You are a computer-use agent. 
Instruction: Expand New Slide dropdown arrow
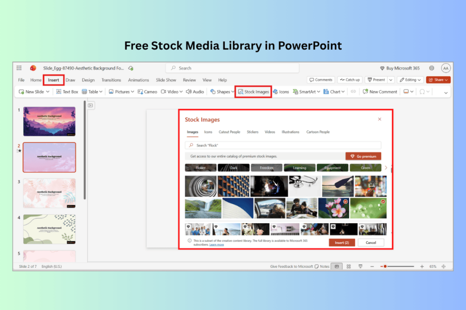coord(47,92)
